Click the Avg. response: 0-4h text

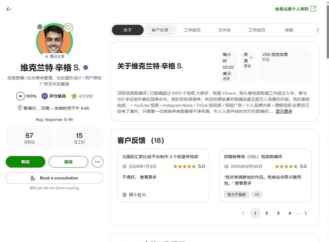(54, 119)
